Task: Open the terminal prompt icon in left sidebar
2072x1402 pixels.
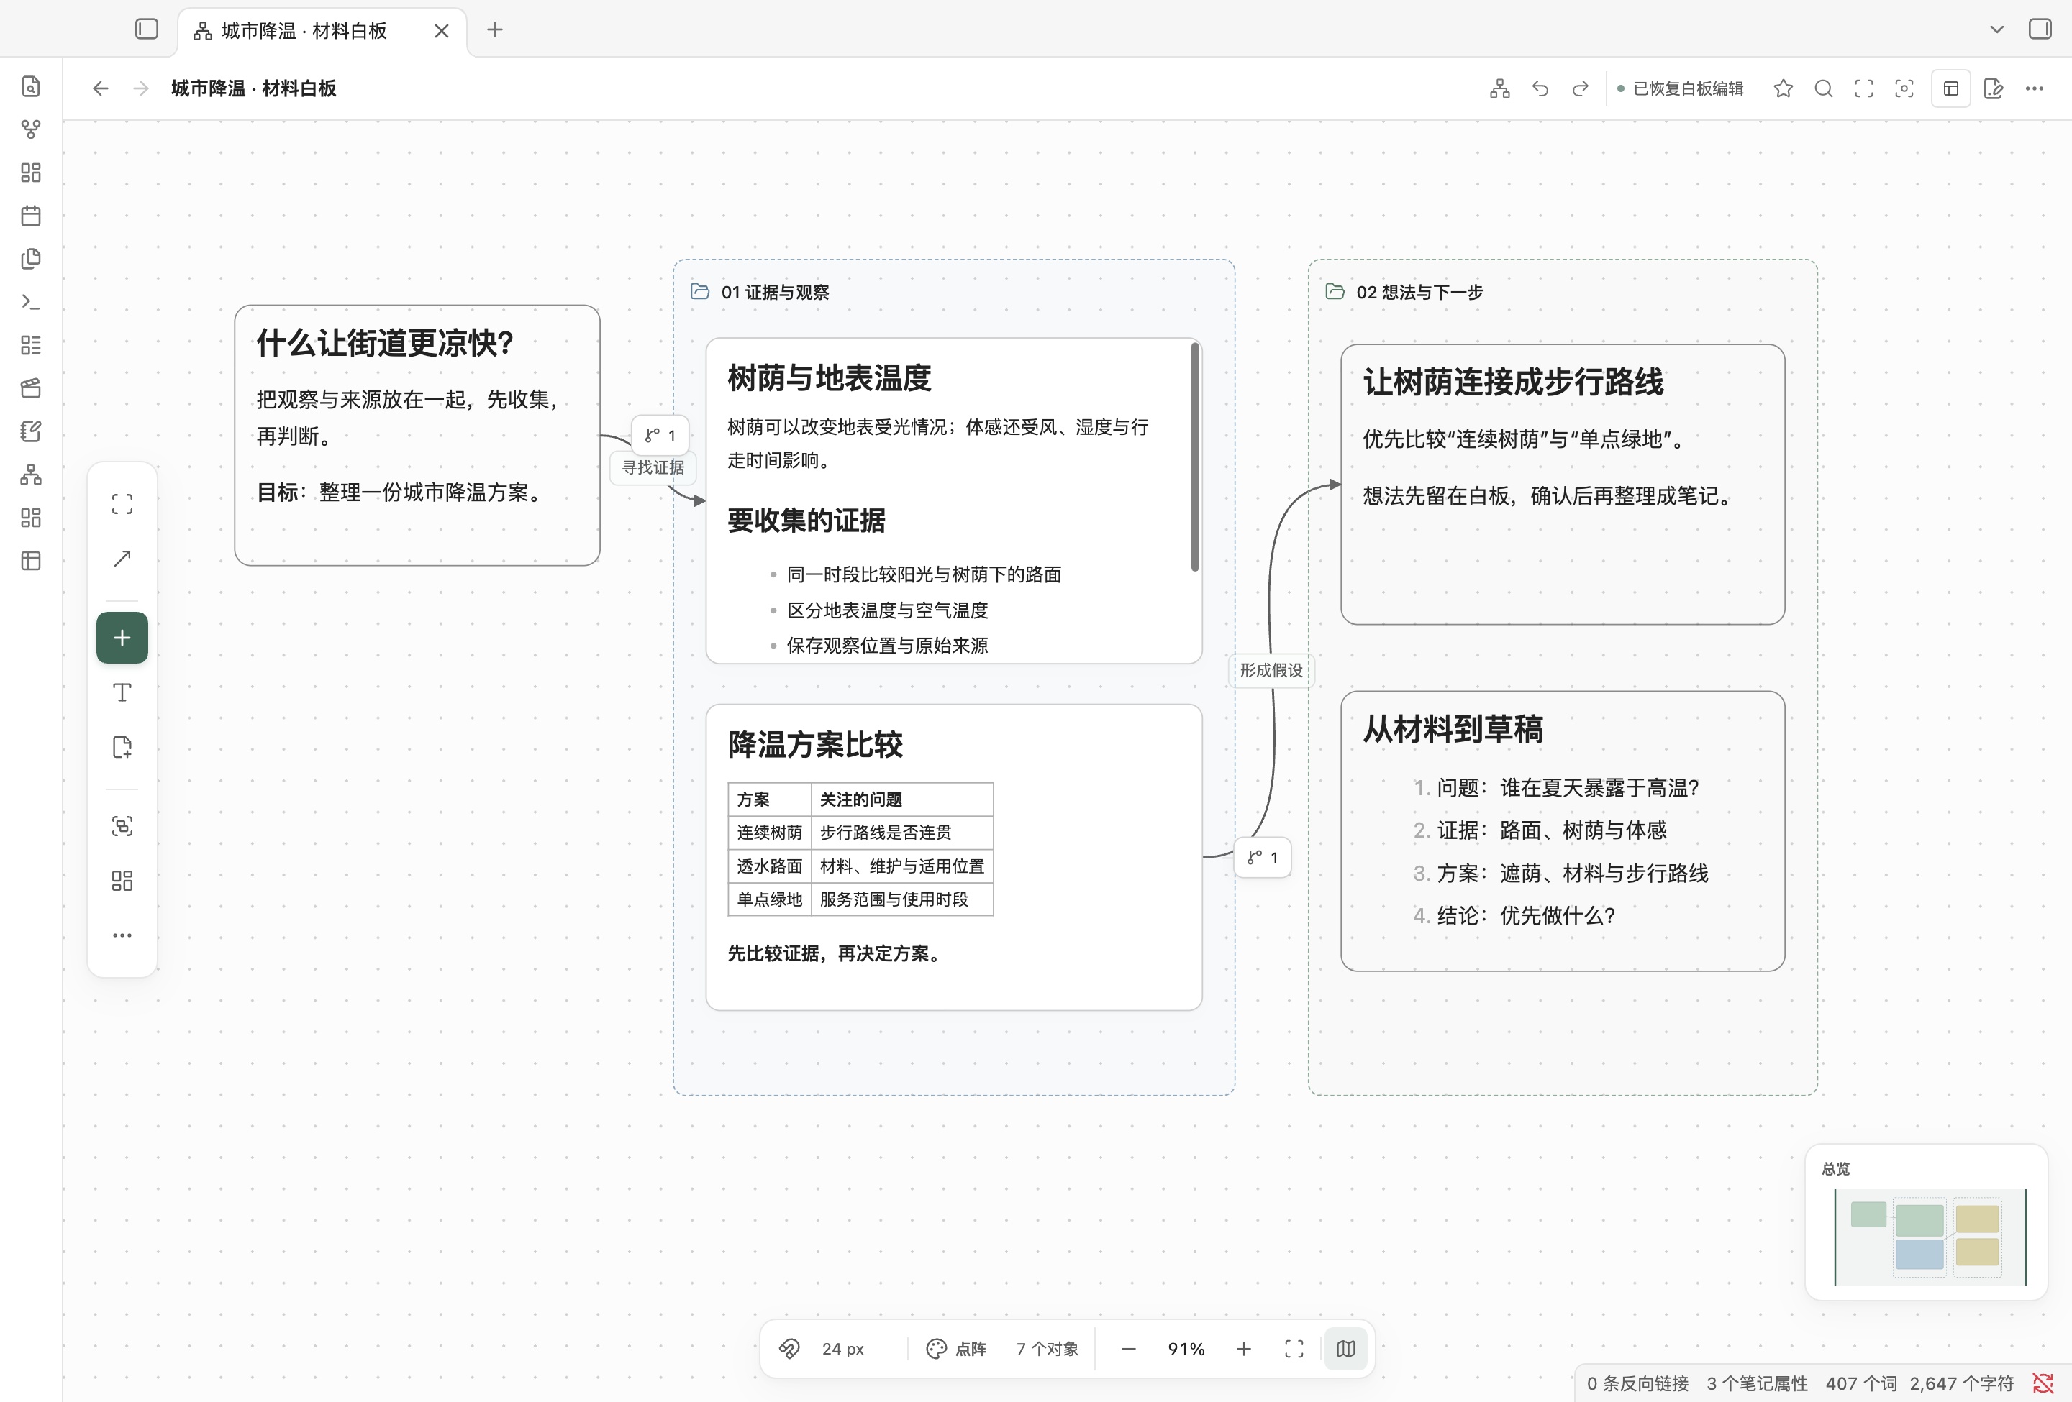Action: pos(31,302)
